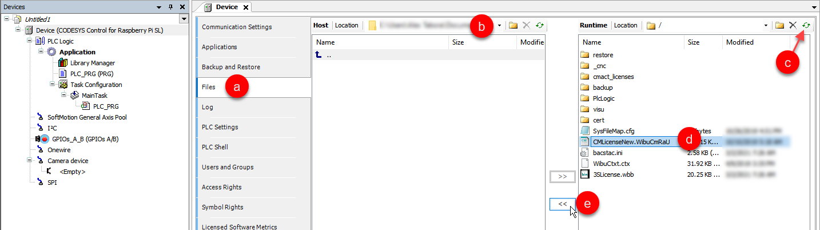This screenshot has width=820, height=230.
Task: Click the 3SLicense.wbb file icon
Action: (584, 175)
